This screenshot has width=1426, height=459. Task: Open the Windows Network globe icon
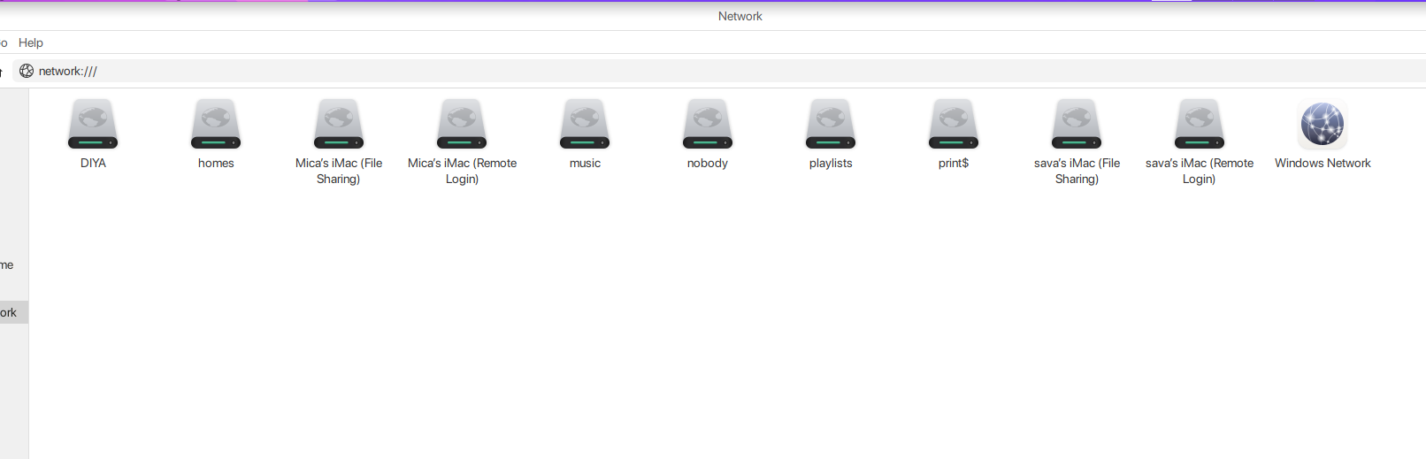tap(1322, 124)
